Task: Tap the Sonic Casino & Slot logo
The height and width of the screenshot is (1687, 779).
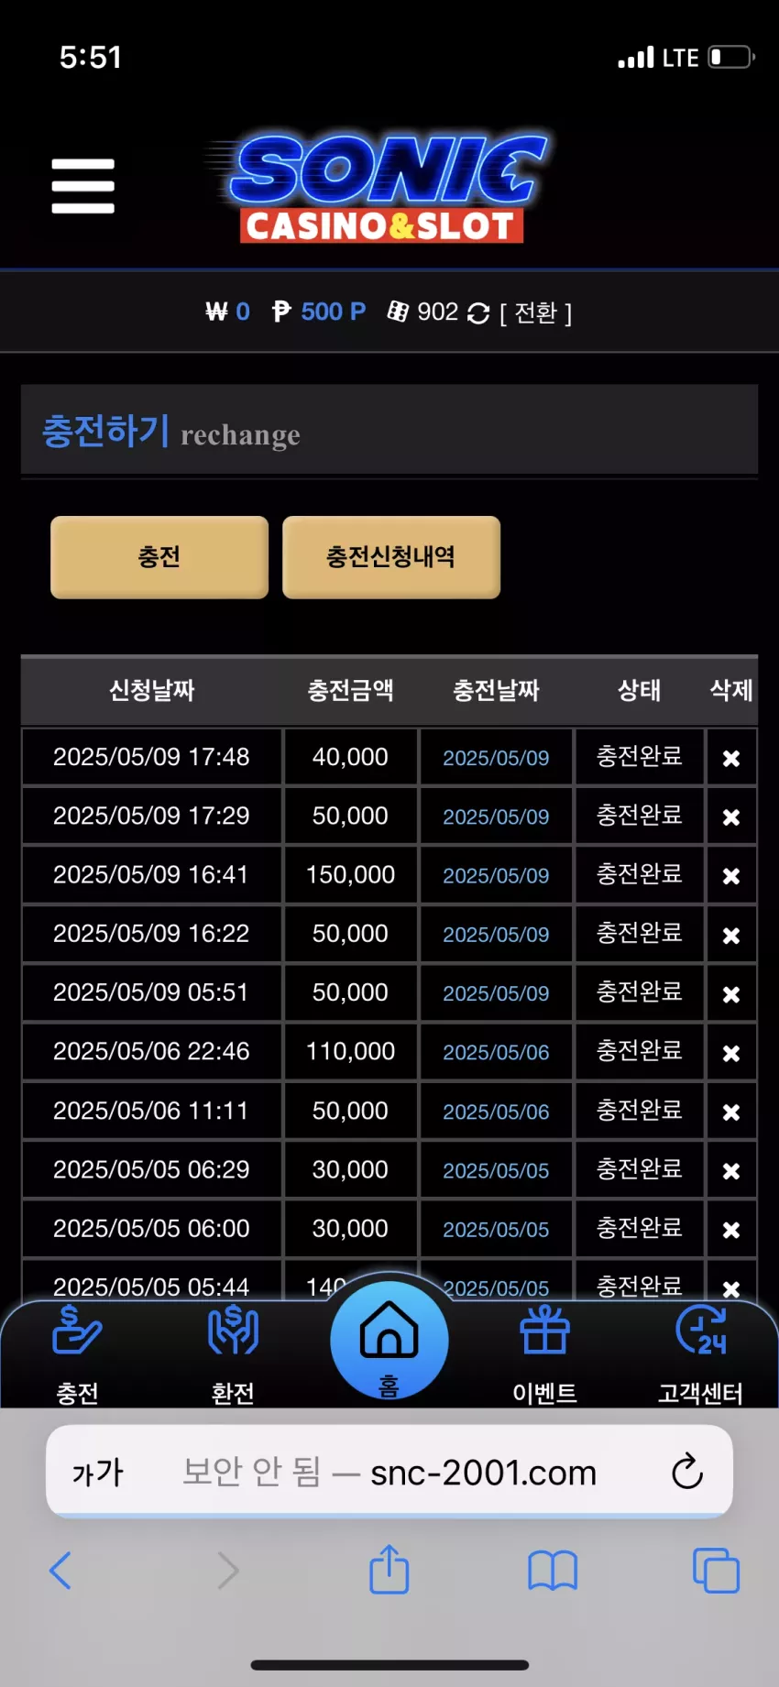Action: point(380,189)
